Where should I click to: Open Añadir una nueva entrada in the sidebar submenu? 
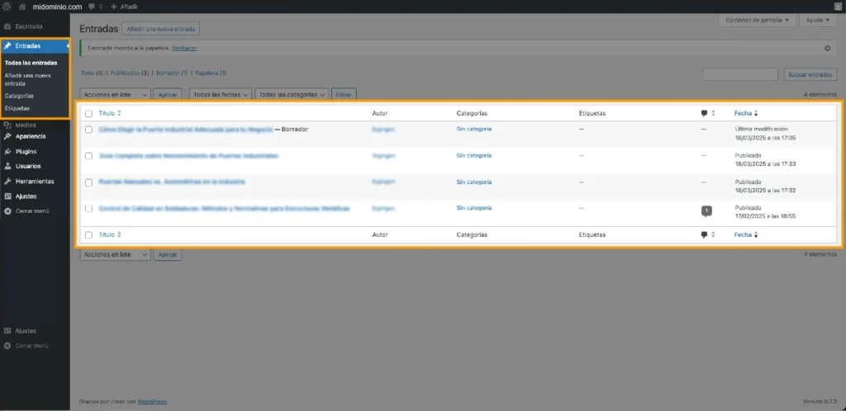pos(28,79)
